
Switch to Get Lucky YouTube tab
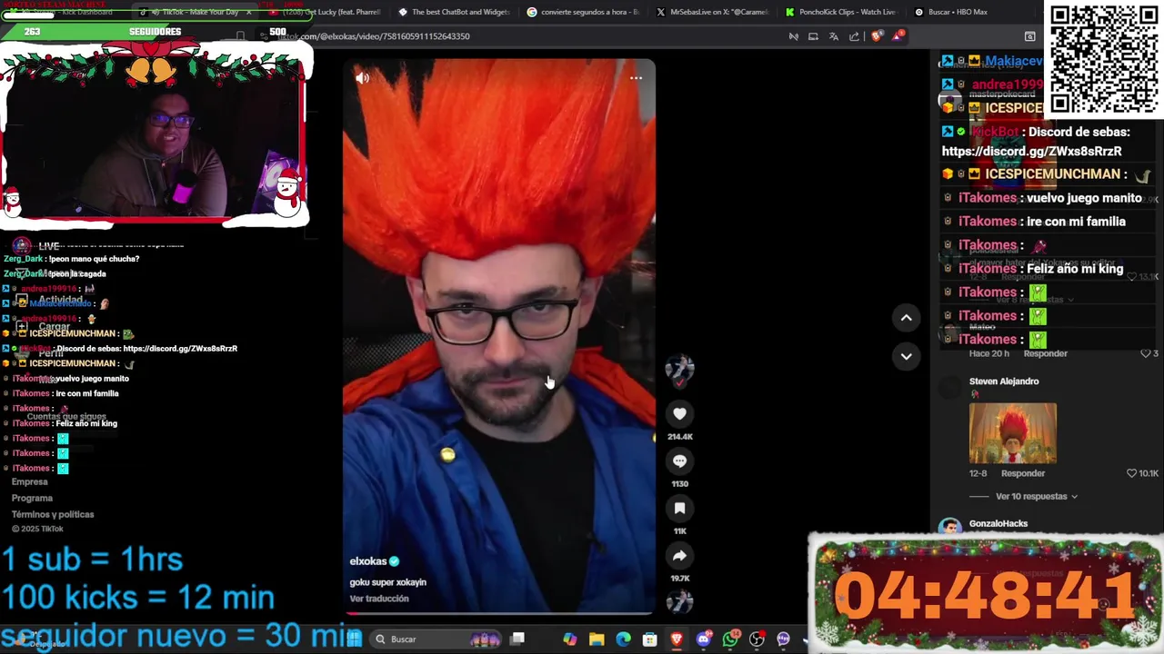(x=324, y=12)
